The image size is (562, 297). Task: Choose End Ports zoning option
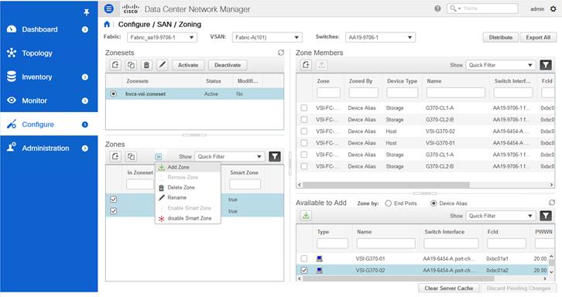click(388, 203)
